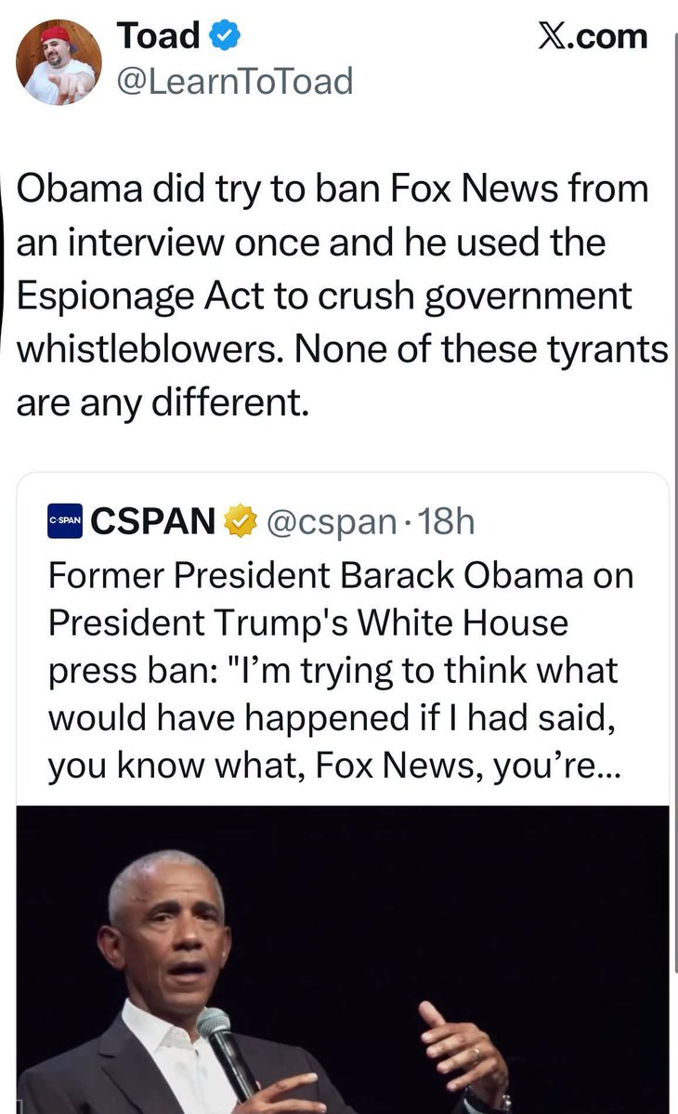Image resolution: width=678 pixels, height=1114 pixels.
Task: Click the words "Espionage Act" in the tweet
Action: pyautogui.click(x=140, y=296)
